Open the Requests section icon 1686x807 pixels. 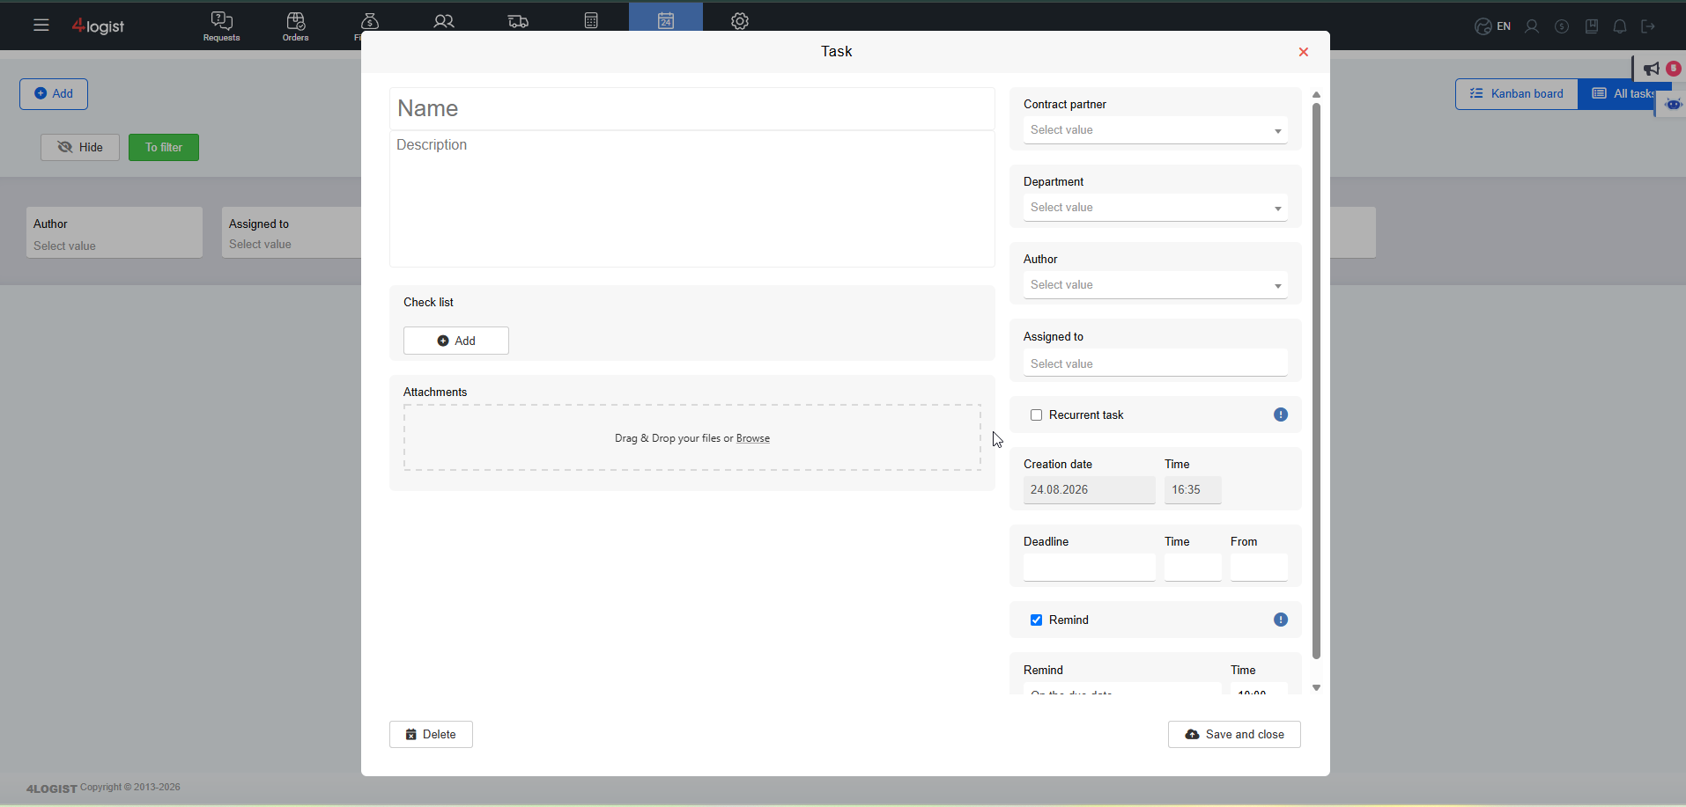click(222, 26)
